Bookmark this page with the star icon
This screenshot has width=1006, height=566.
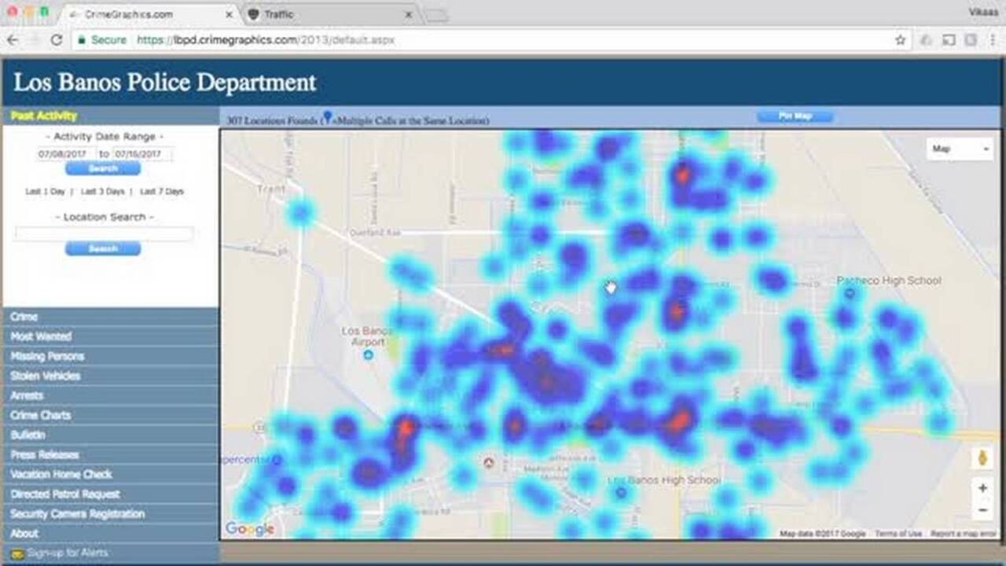pos(901,39)
